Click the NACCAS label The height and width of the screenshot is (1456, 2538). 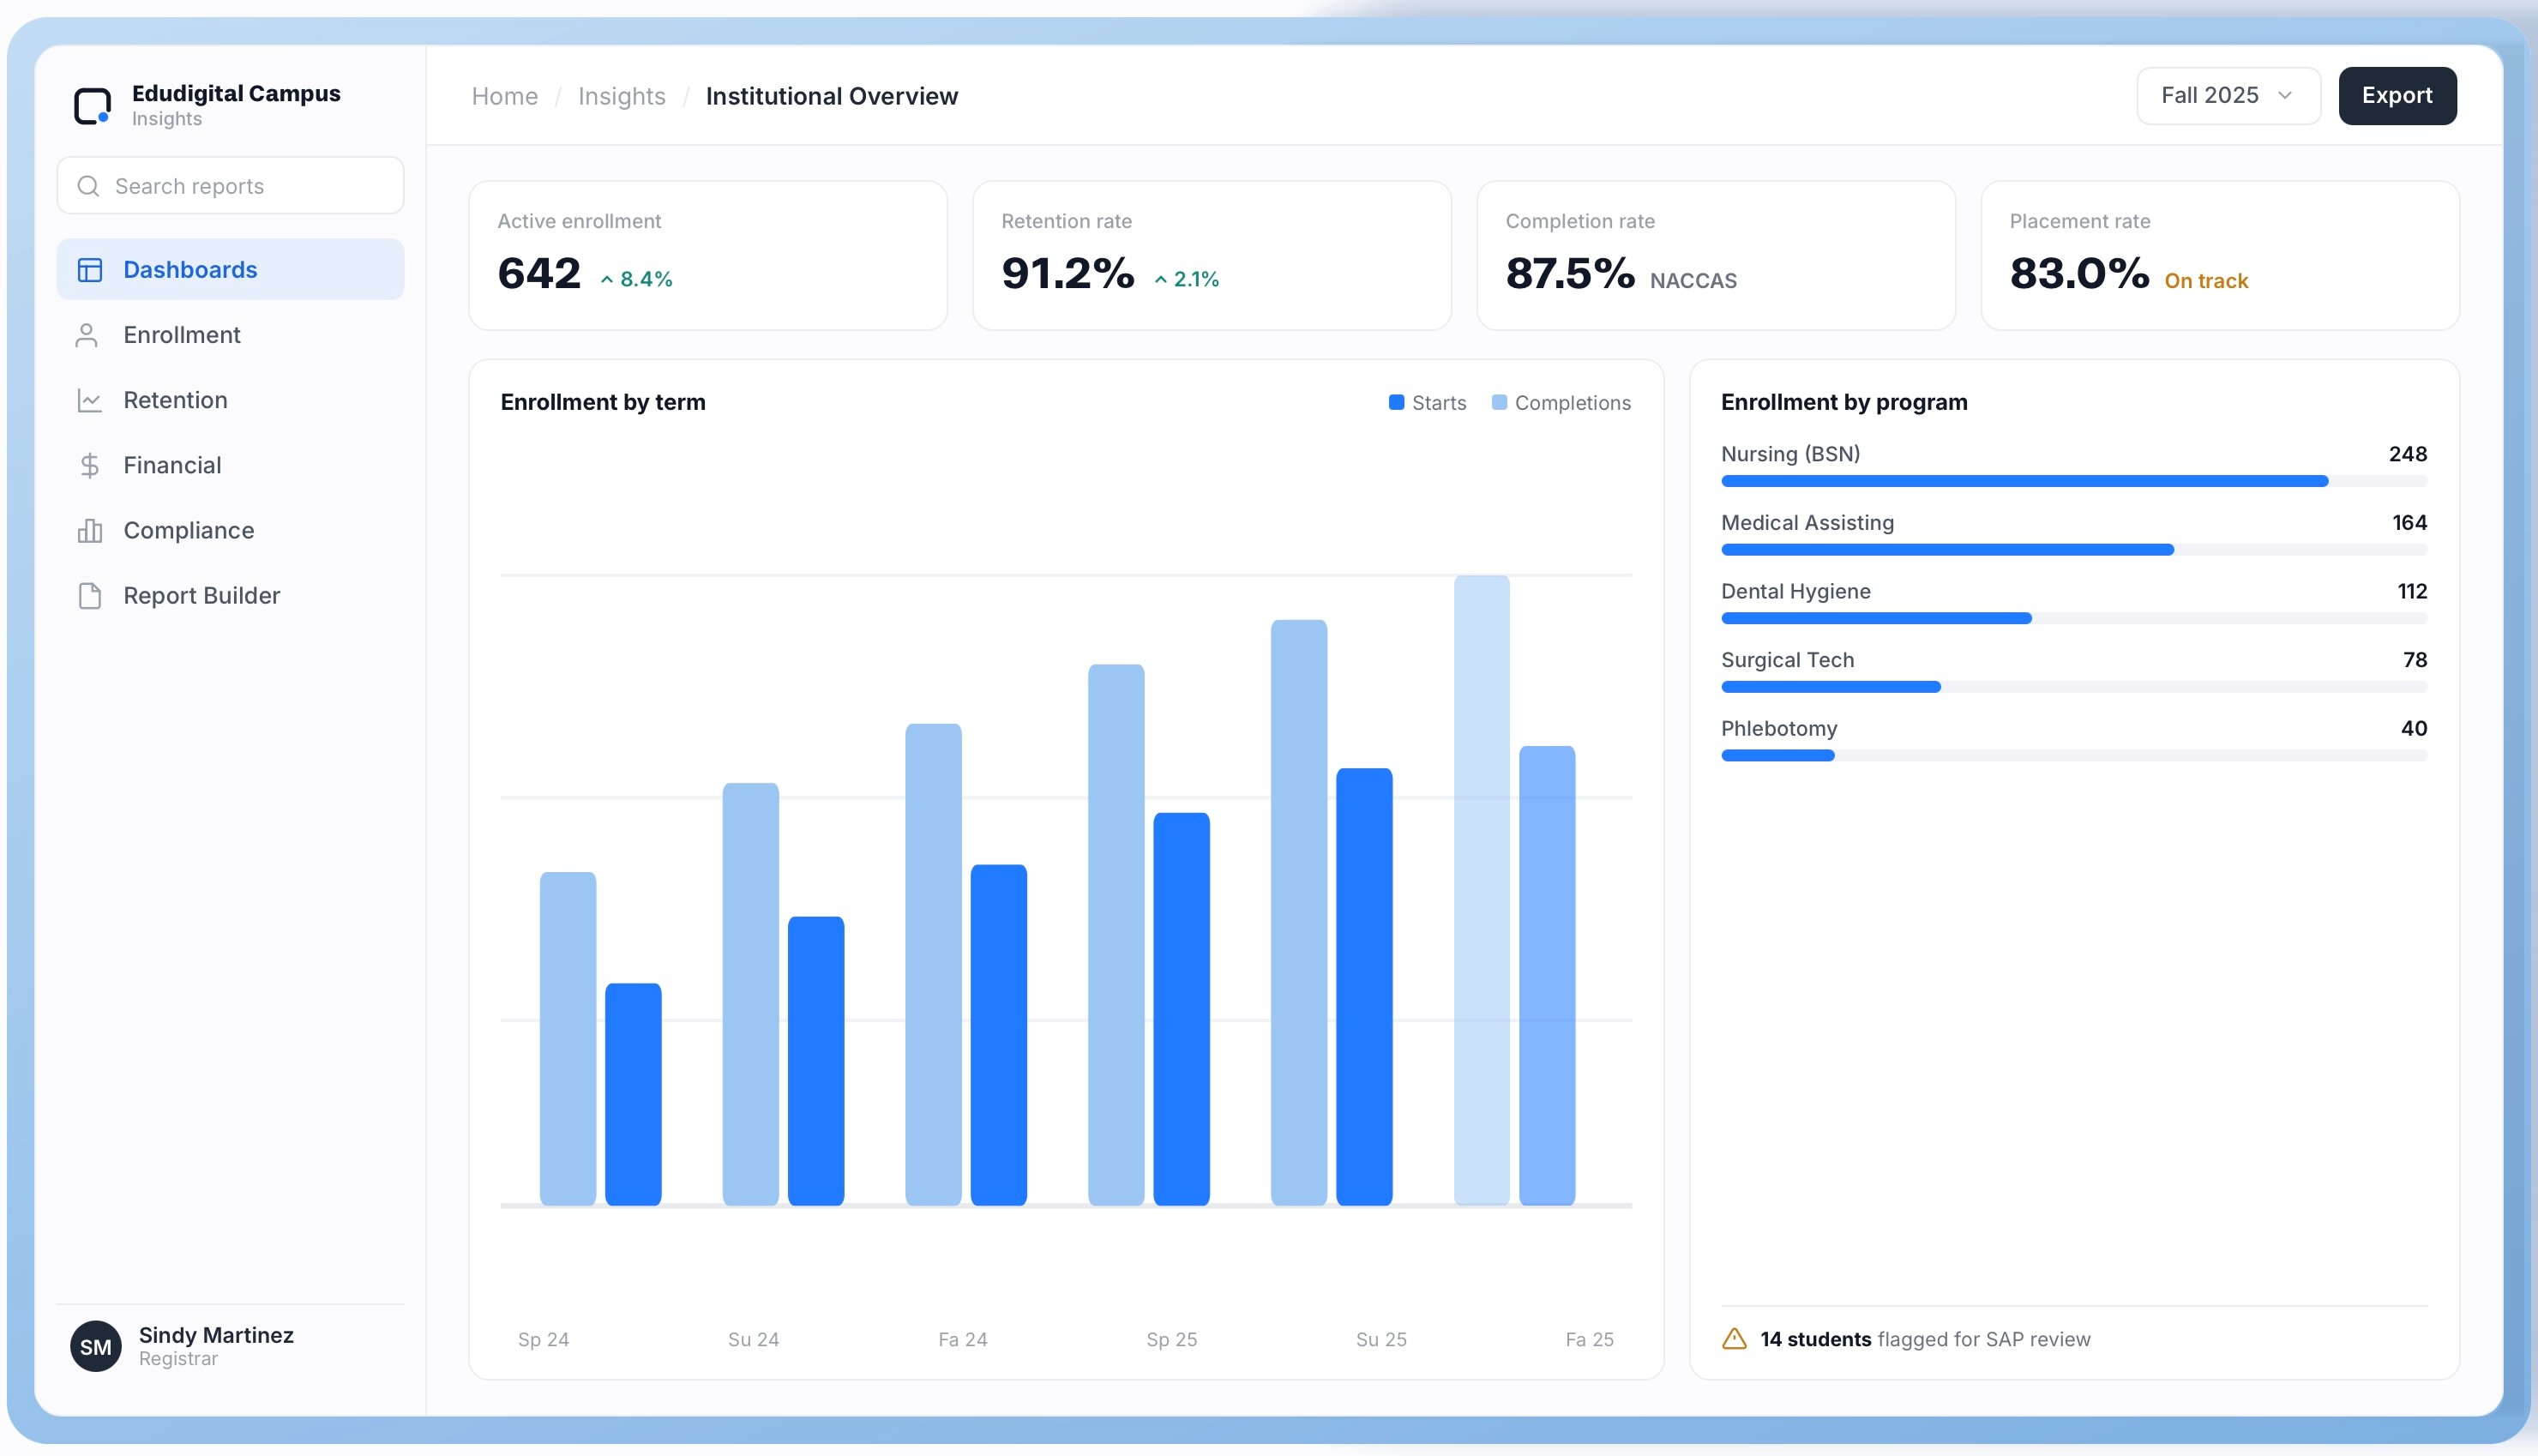point(1693,281)
